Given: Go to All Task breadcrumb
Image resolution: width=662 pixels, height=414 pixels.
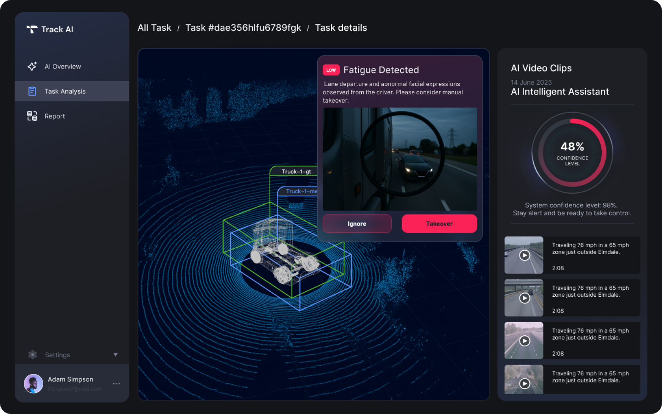Looking at the screenshot, I should coord(154,28).
